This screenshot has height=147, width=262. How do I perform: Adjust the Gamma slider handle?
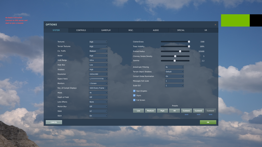pyautogui.click(x=174, y=61)
